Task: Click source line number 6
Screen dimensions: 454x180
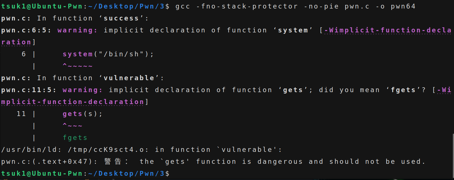Action: pos(24,54)
